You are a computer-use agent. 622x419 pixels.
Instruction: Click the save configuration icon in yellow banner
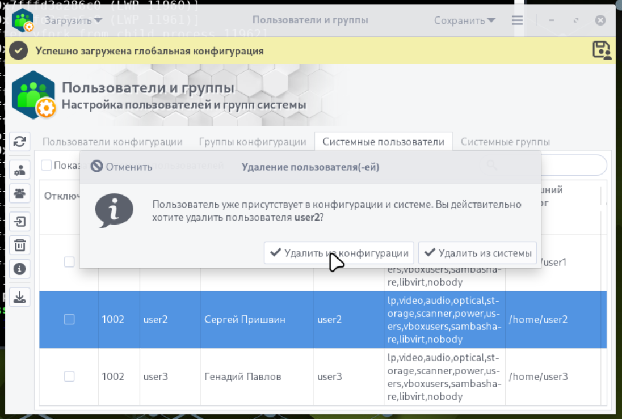tap(602, 50)
